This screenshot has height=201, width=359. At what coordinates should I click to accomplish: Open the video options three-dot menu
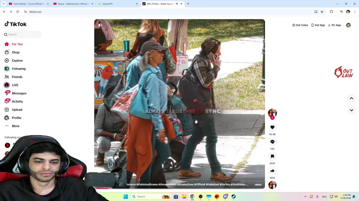(259, 25)
